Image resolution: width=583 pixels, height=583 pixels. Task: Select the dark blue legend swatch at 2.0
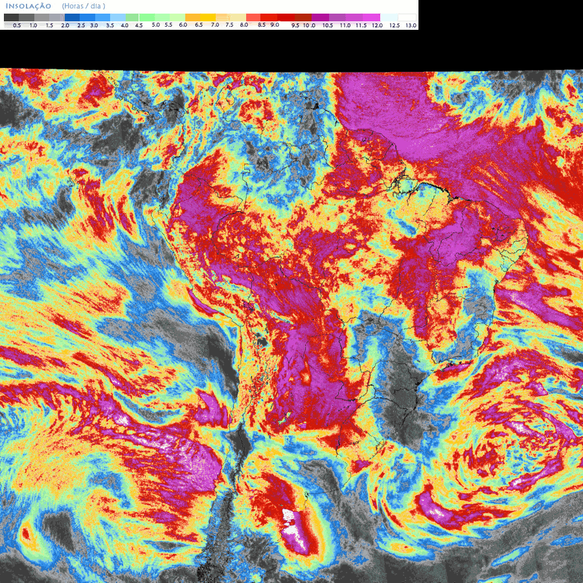click(72, 17)
